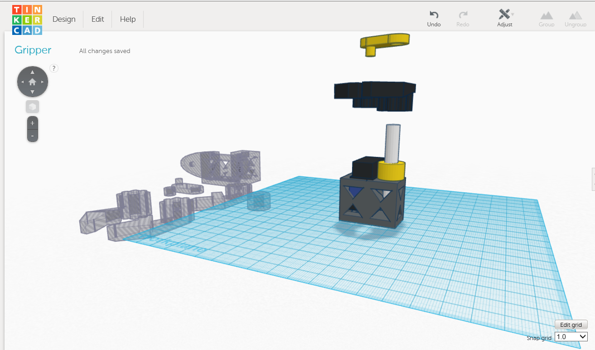
Task: Click the Edit grid button
Action: (571, 325)
